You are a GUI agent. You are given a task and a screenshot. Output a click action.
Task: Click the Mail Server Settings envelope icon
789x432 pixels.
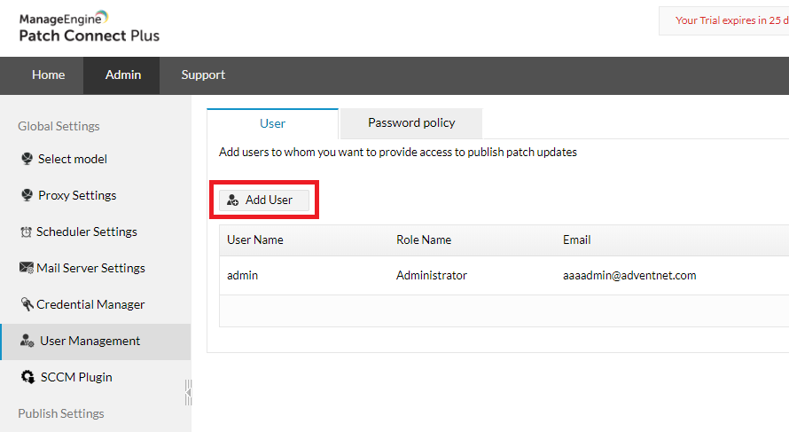pos(27,269)
